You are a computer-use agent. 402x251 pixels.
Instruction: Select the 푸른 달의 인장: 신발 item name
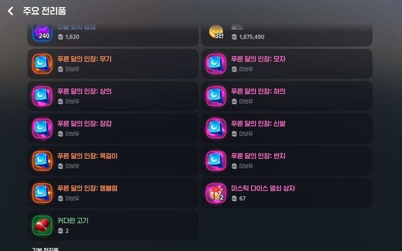click(258, 124)
